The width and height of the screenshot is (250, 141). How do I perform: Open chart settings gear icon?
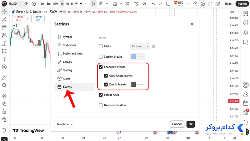pyautogui.click(x=202, y=4)
